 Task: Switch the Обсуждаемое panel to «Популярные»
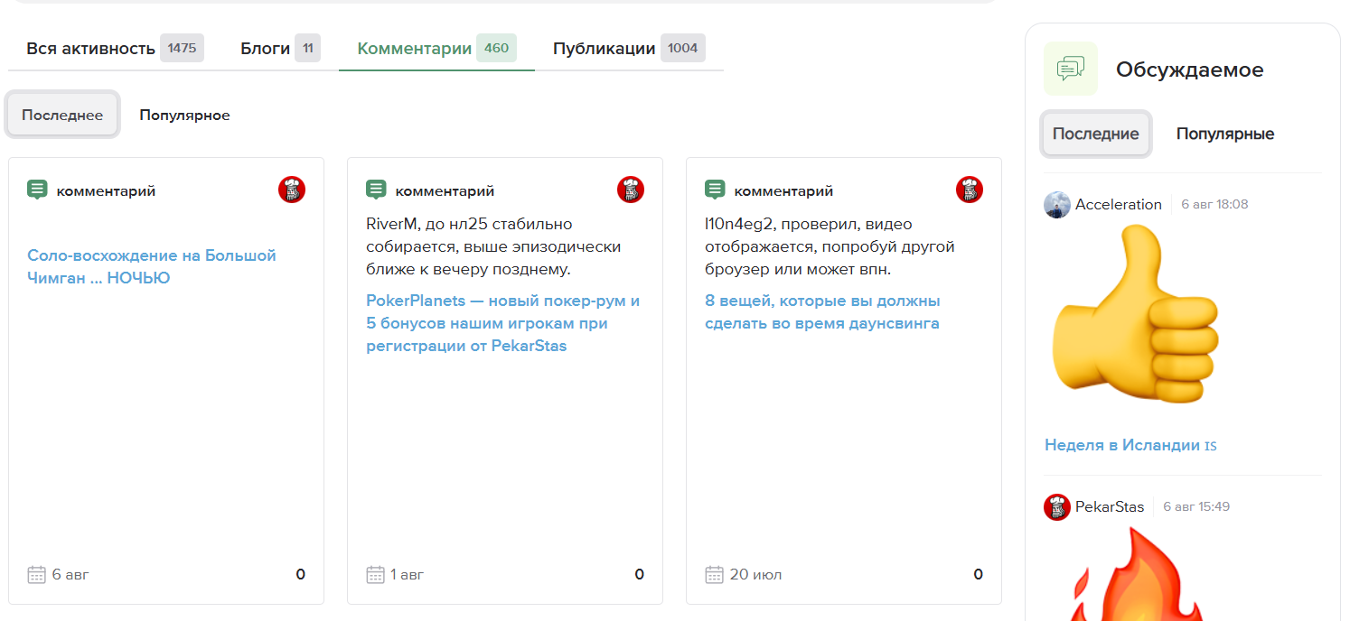tap(1224, 134)
